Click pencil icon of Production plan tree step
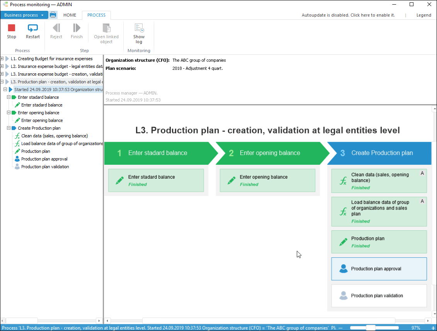This screenshot has width=437, height=331. coord(17,151)
